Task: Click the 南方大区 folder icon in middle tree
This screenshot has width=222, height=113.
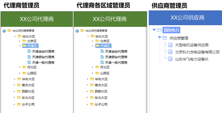Action: pyautogui.click(x=92, y=85)
